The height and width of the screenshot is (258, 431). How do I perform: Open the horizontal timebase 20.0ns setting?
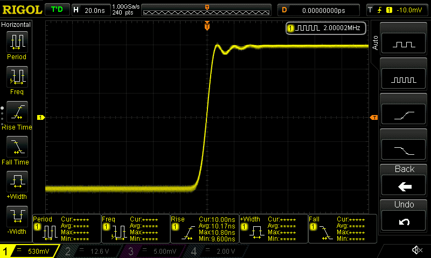91,10
